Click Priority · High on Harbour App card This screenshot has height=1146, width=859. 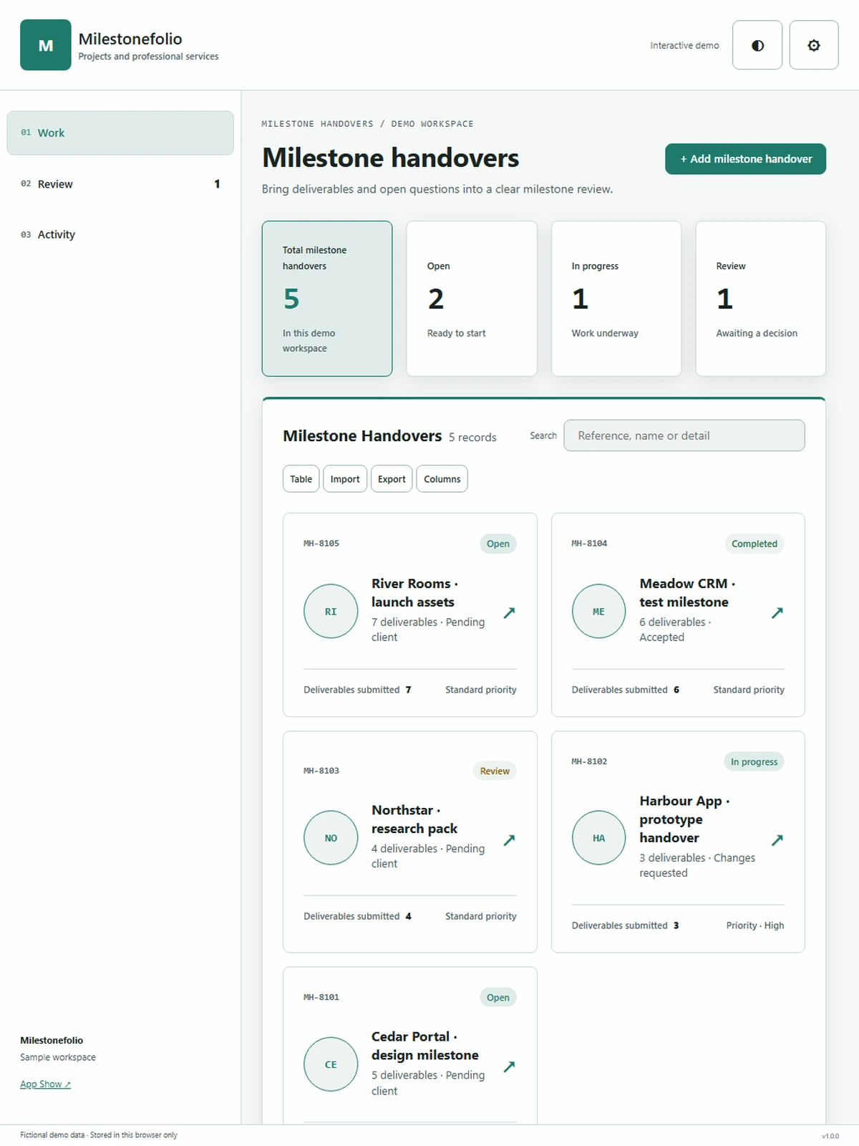click(755, 925)
